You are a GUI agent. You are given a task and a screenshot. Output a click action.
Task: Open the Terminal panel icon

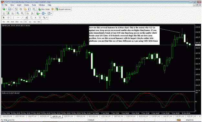coord(29,9)
